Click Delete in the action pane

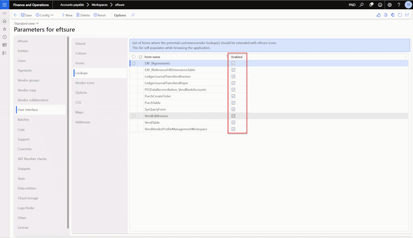[83, 15]
